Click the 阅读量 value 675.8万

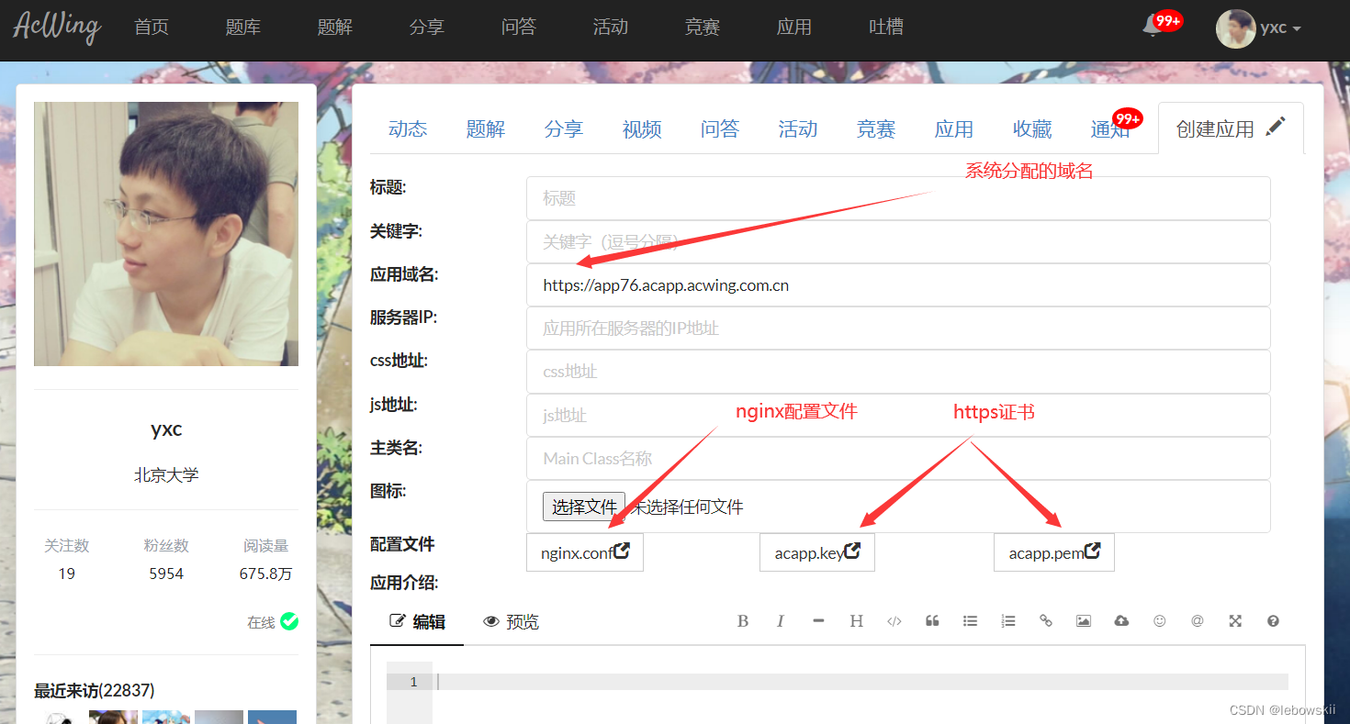pos(266,574)
